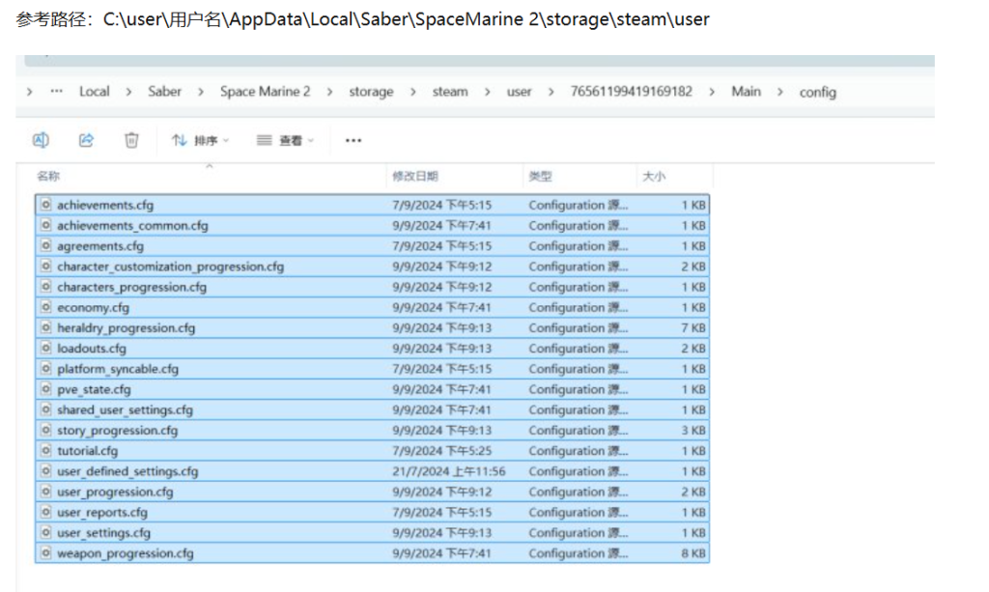Click the 8 KB size of weapon_progression.cfg

[693, 553]
